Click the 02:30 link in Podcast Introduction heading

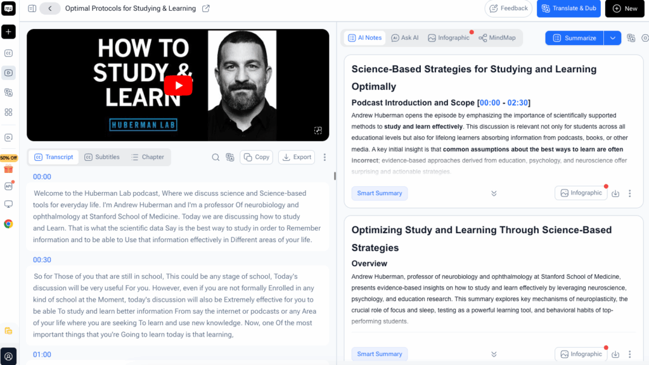[517, 103]
